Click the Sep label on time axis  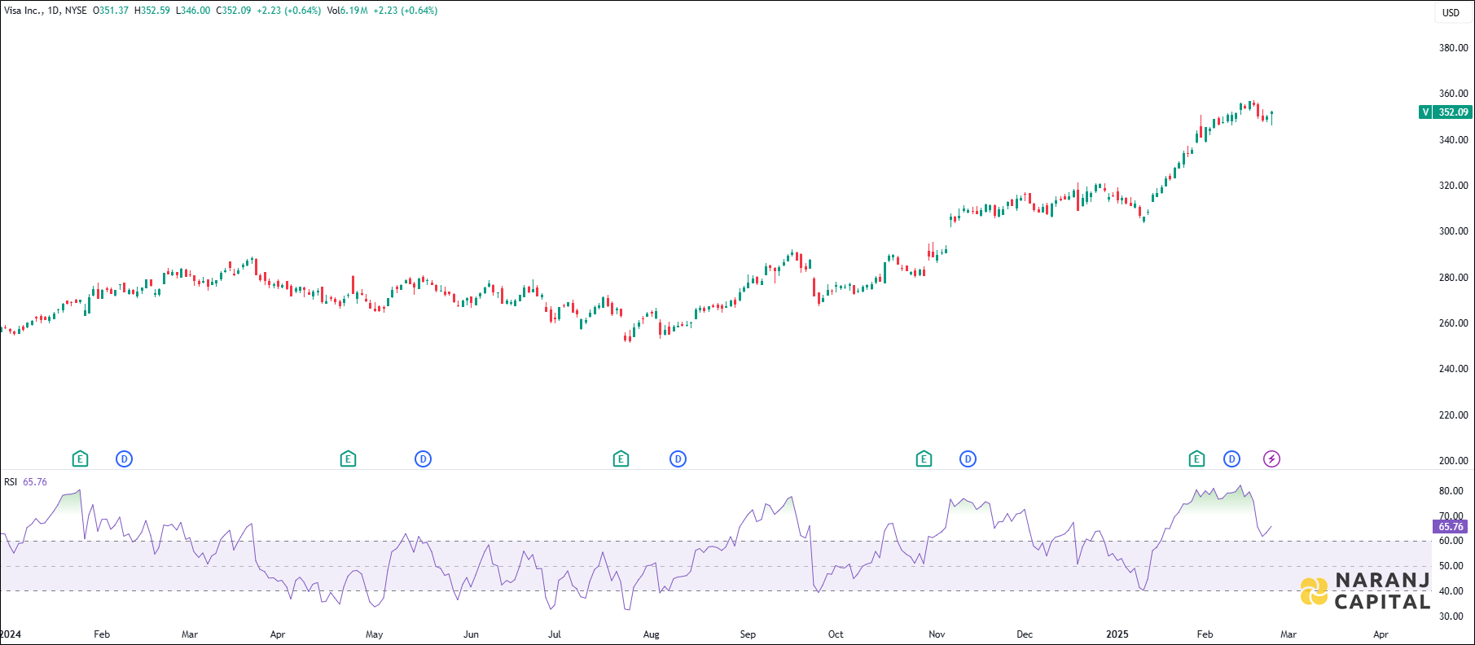pos(748,634)
